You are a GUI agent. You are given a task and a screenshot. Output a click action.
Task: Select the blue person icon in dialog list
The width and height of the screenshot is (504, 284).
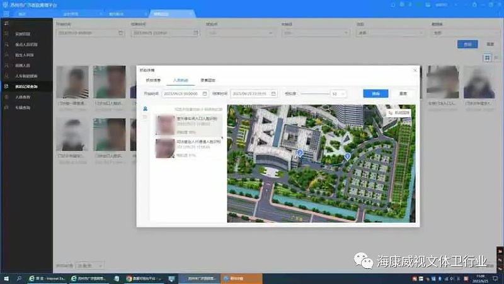click(x=146, y=109)
